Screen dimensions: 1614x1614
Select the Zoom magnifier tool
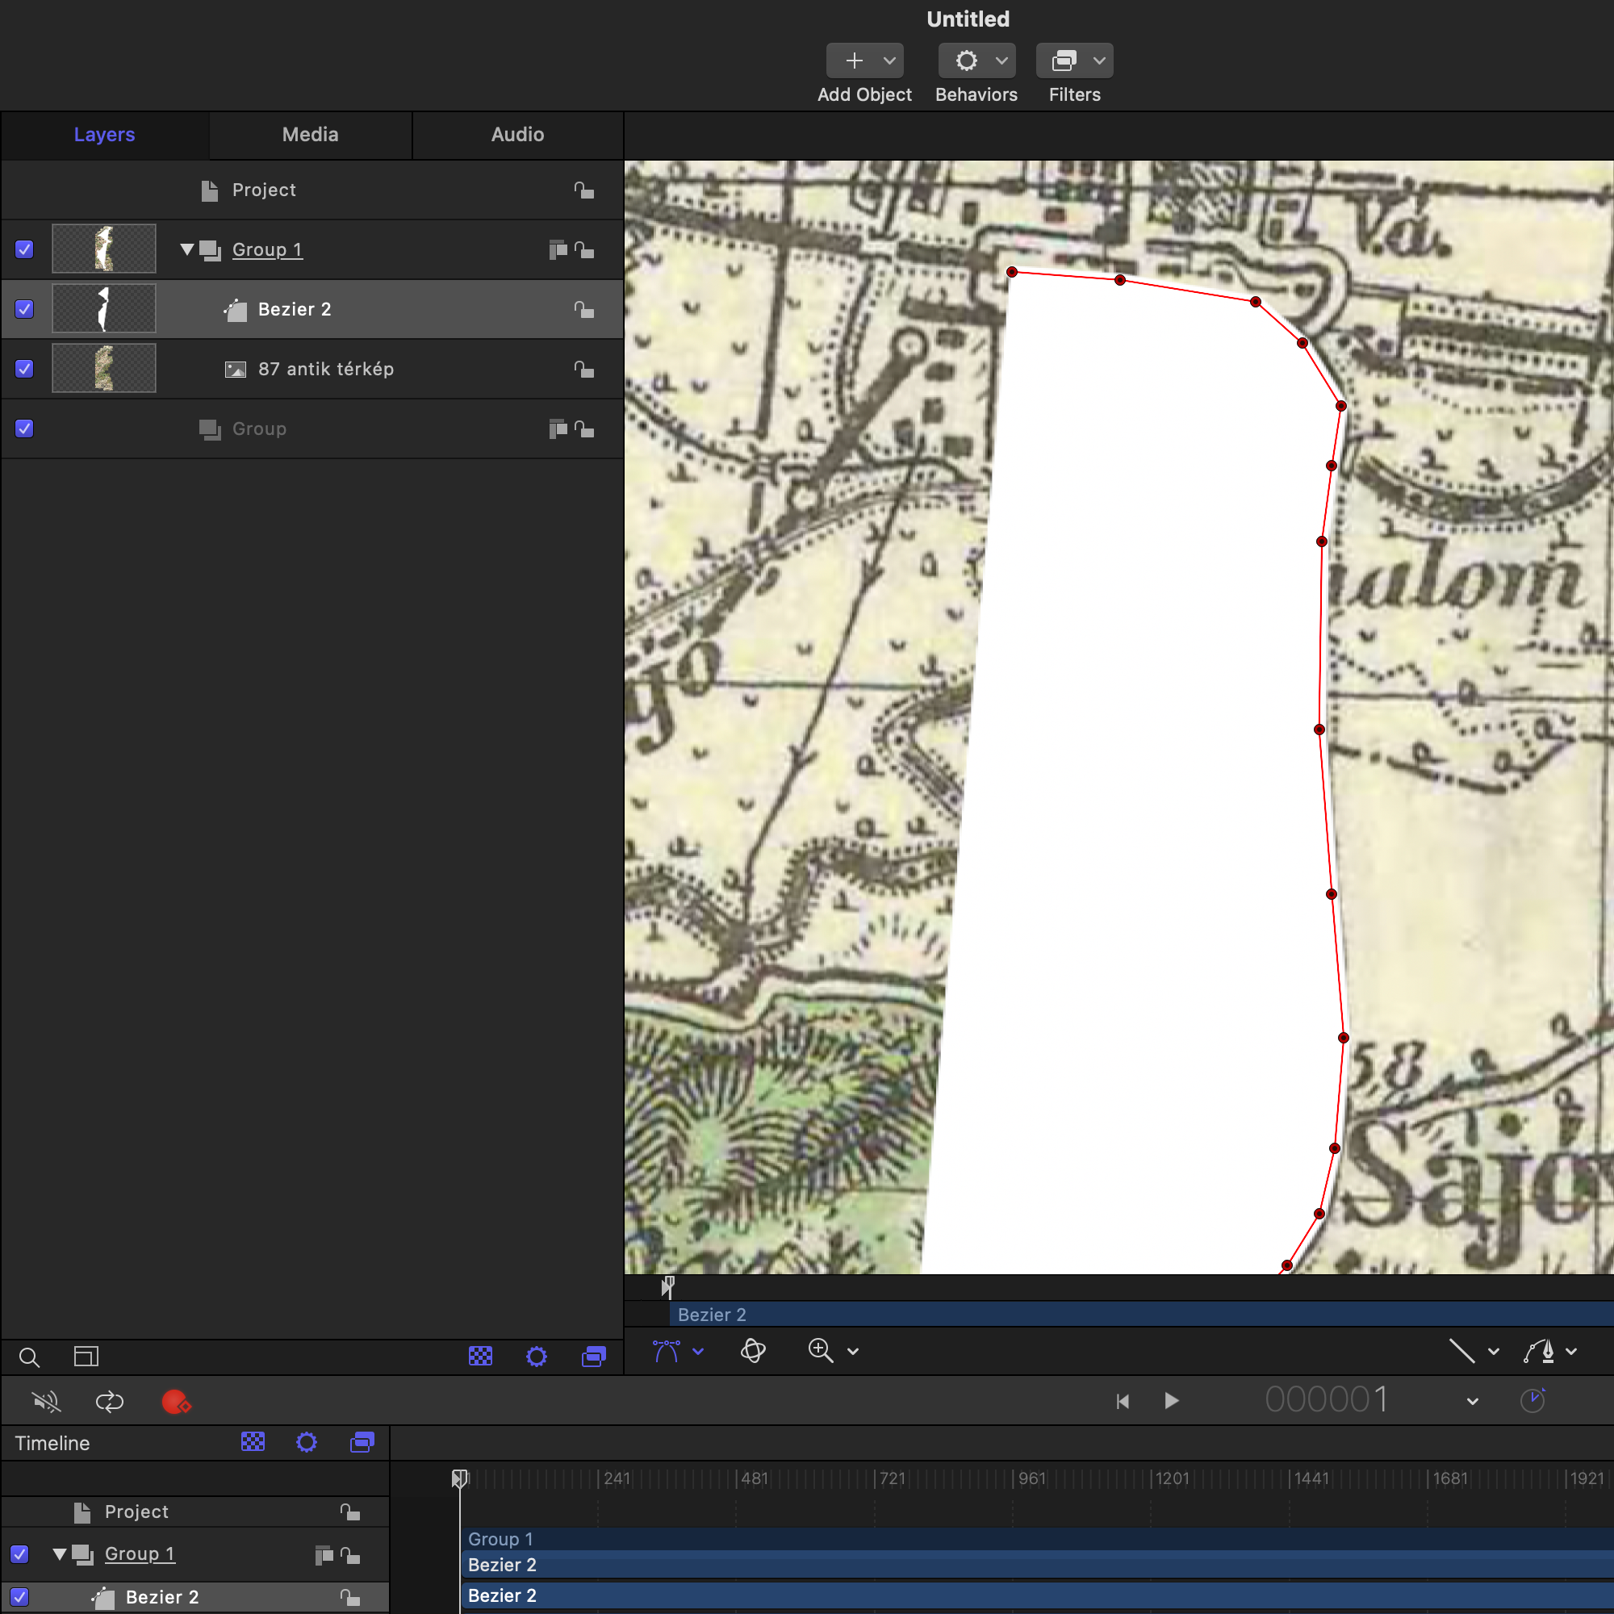(x=821, y=1351)
